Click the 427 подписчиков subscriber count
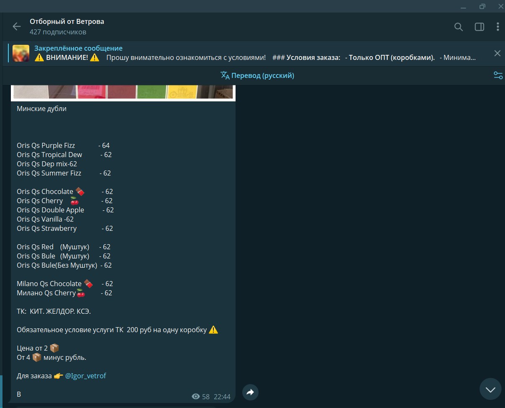505x408 pixels. (58, 32)
